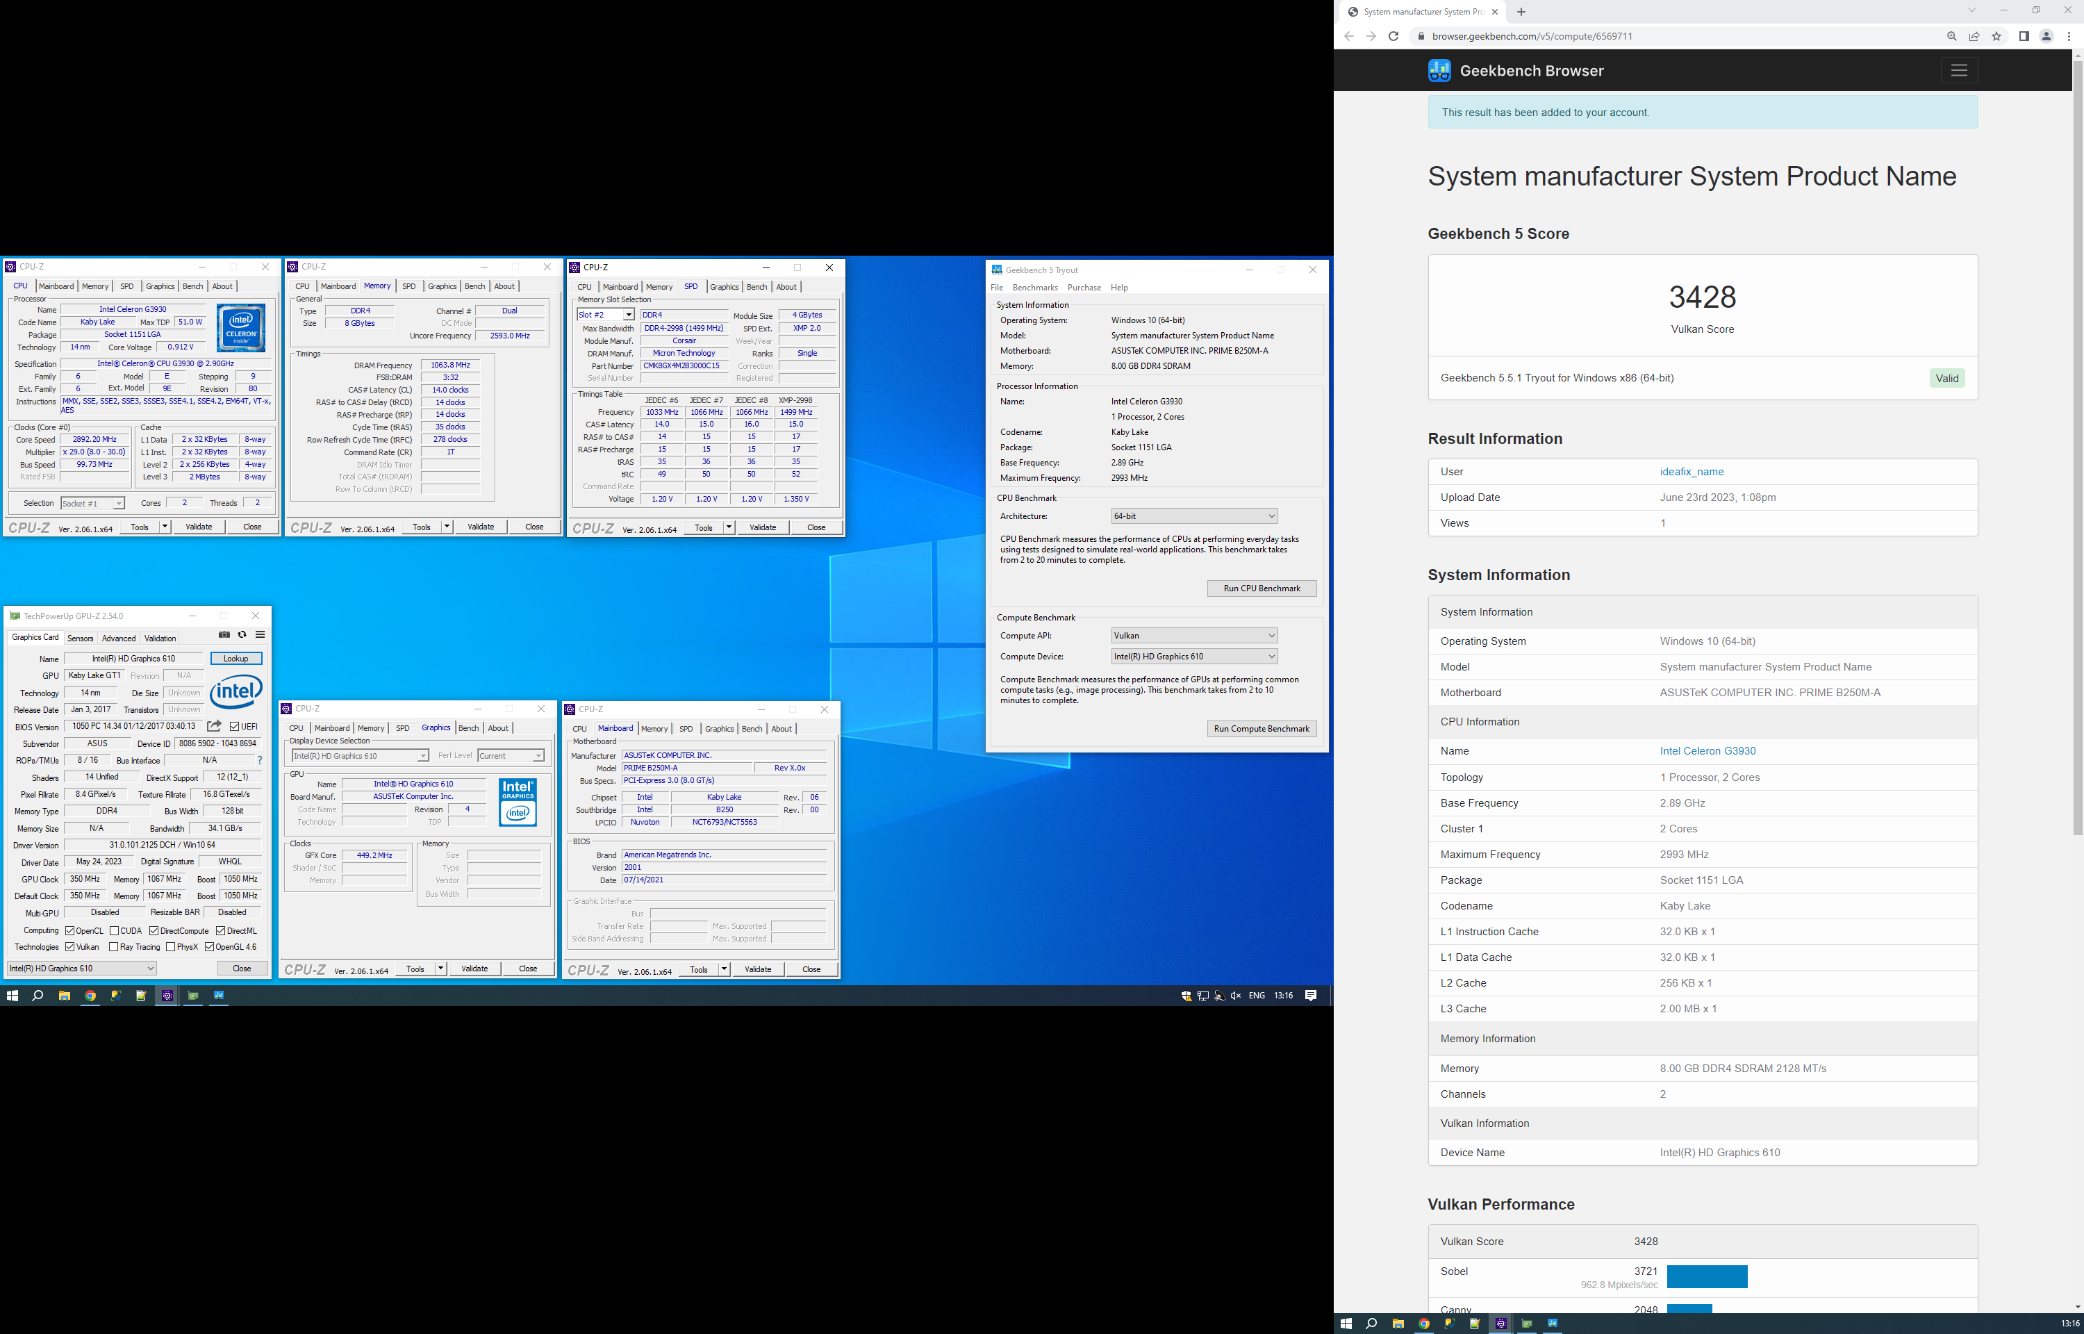Open the GPU-Z hamburger menu
The height and width of the screenshot is (1334, 2084).
(260, 635)
